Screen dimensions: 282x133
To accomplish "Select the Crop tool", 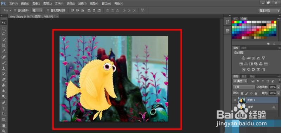I will (4, 45).
